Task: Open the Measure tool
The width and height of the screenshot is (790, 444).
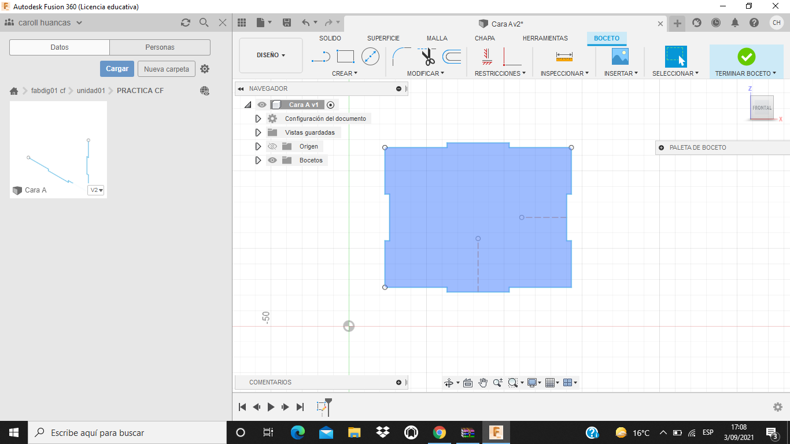Action: tap(564, 57)
